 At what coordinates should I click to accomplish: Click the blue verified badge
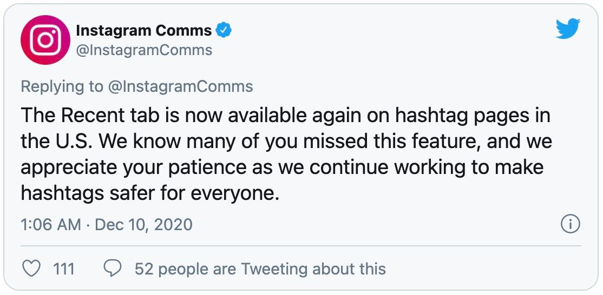tap(223, 30)
